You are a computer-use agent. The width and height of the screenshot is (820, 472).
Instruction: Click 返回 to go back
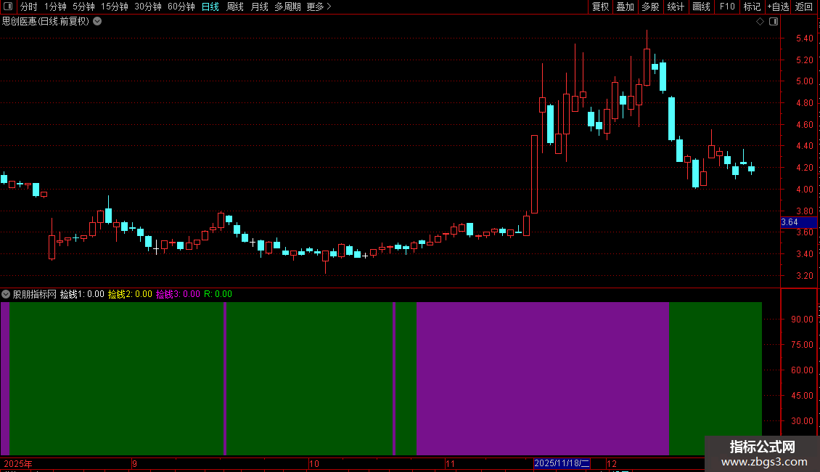tap(804, 7)
